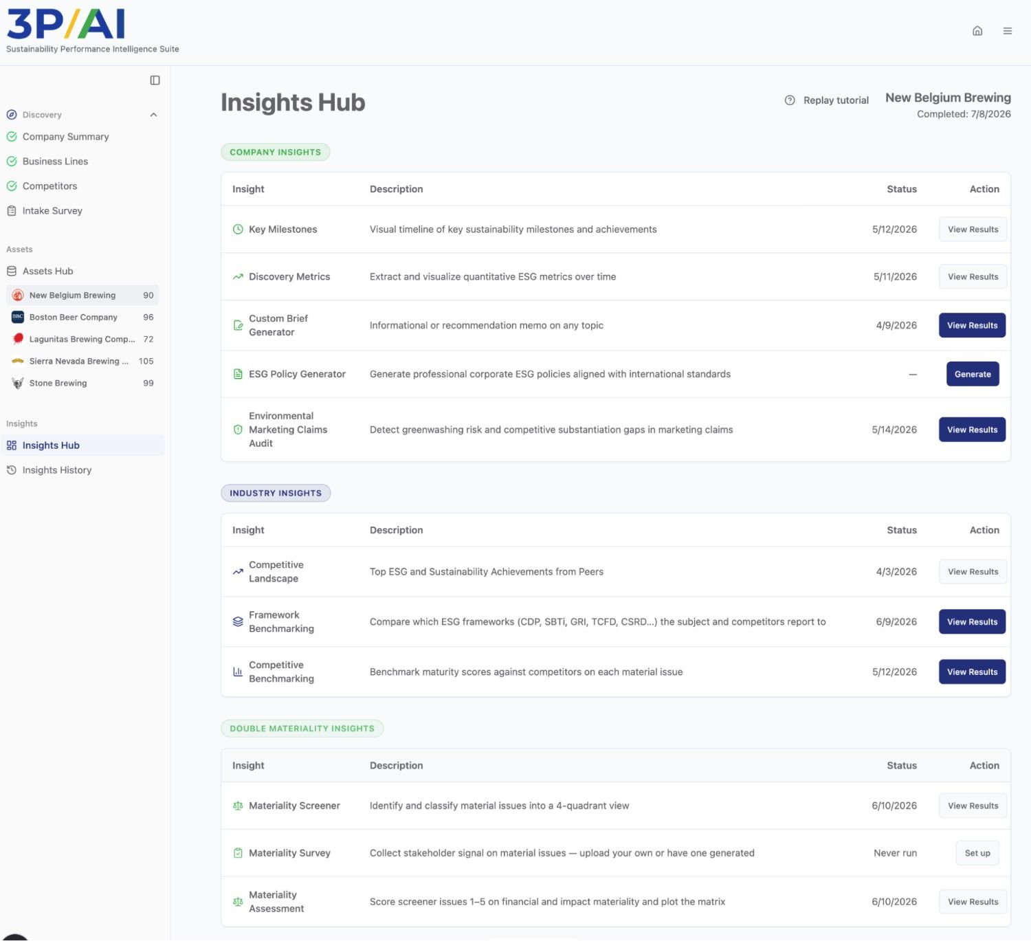Screen dimensions: 1031x941
Task: Click the Boston Beer Company logo icon
Action: pos(18,317)
